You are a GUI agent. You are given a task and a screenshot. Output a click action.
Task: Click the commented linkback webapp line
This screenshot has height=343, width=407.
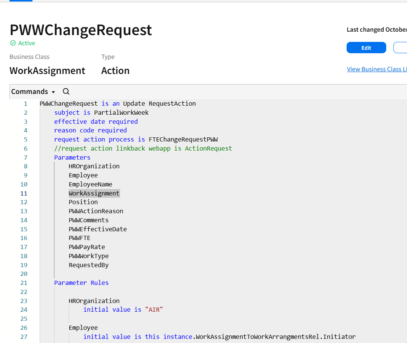(x=143, y=148)
